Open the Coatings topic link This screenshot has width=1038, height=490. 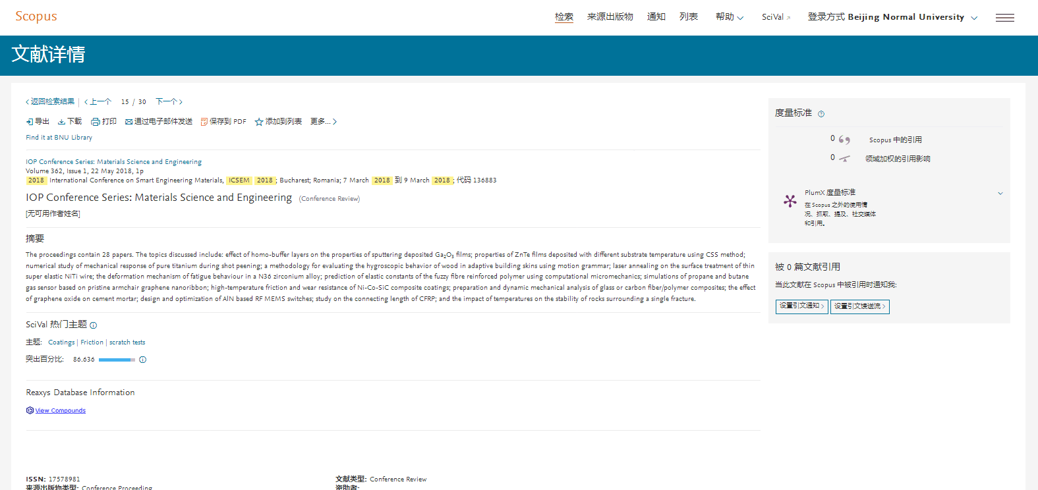coord(61,342)
